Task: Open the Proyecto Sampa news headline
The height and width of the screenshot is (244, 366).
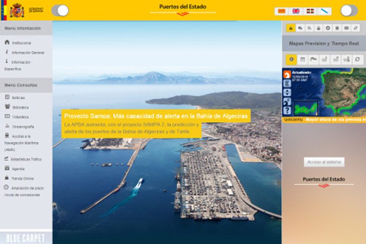Action: click(156, 116)
